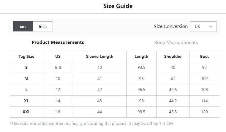Screen dimensions: 226x132
Task: Switch units to Inch
Action: (43, 26)
